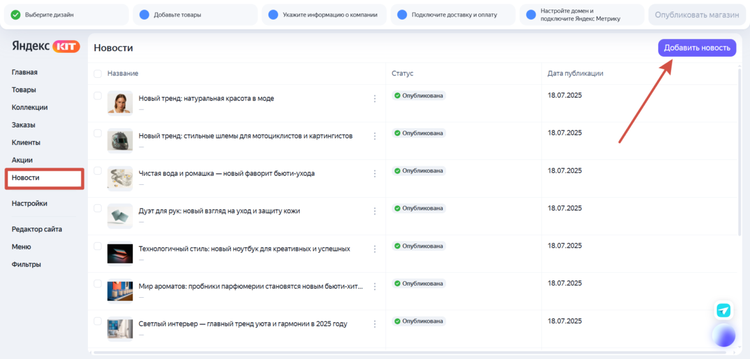
Task: Expand options for chamomile water news row
Action: pos(375,173)
